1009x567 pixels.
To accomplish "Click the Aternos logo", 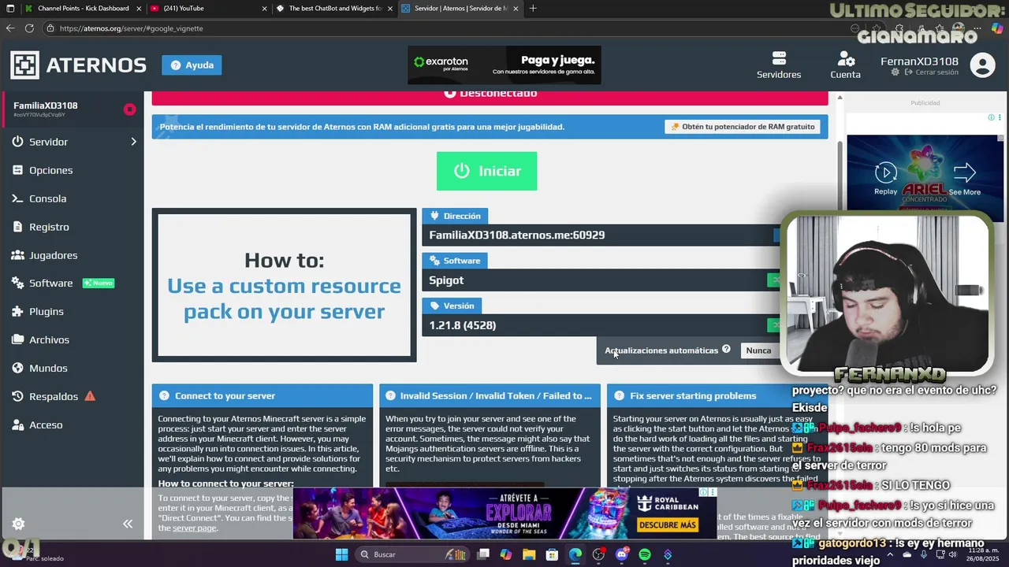I will pos(78,65).
